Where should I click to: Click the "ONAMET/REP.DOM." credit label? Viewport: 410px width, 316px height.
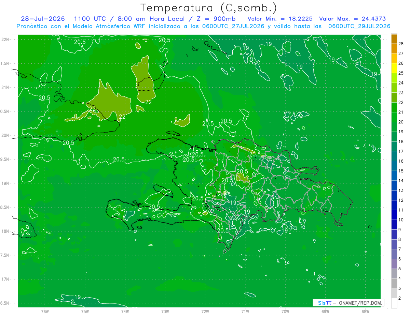(360, 303)
